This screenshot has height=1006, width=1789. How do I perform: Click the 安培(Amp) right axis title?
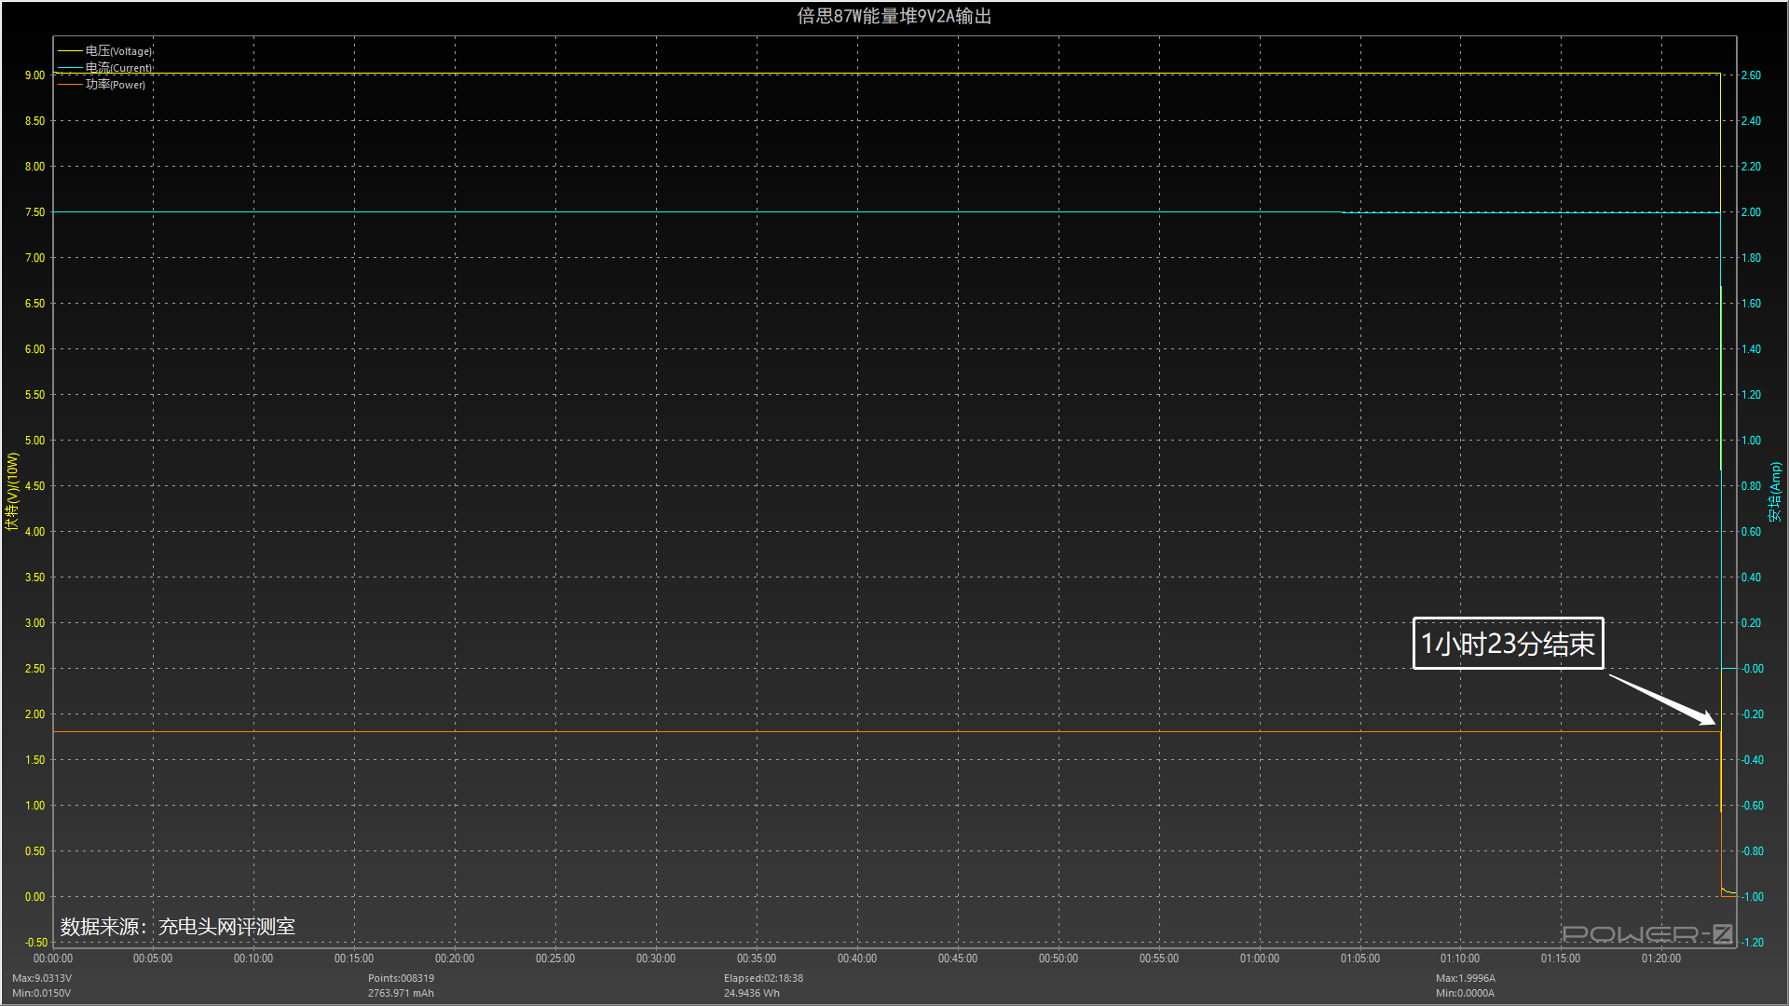(1775, 492)
